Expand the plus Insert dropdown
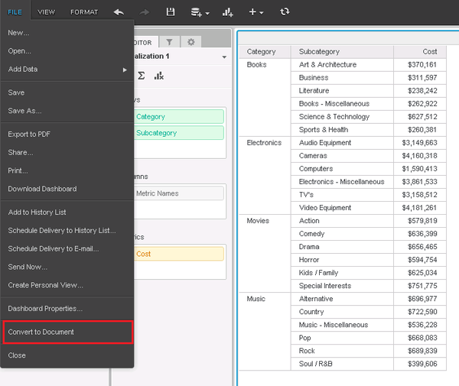The image size is (459, 386). tap(256, 12)
